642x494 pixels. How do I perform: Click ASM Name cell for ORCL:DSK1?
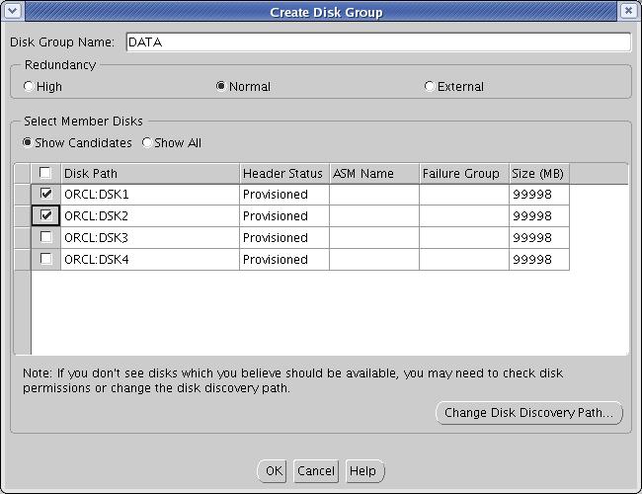coord(373,195)
